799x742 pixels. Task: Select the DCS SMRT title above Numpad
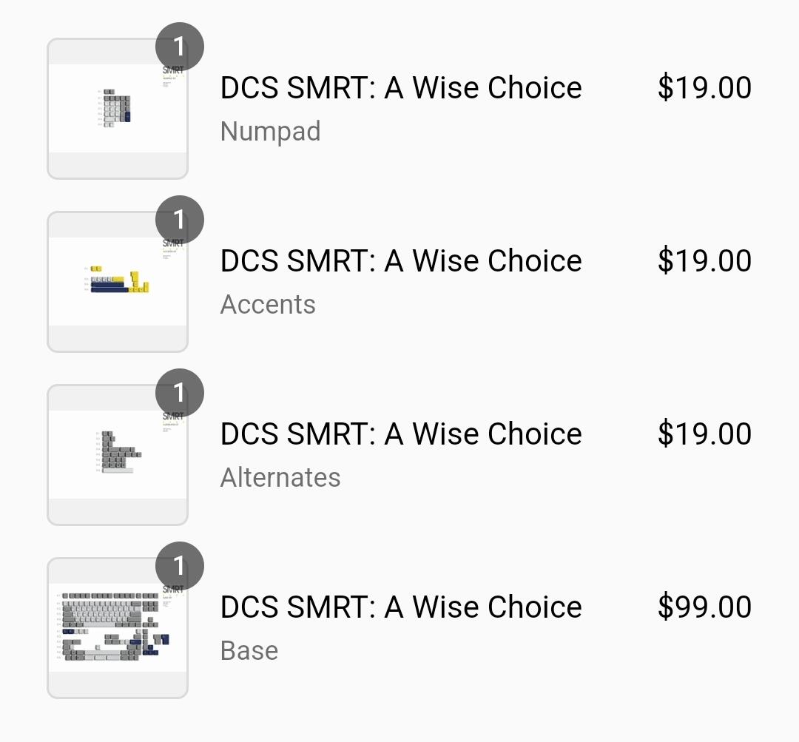(401, 87)
